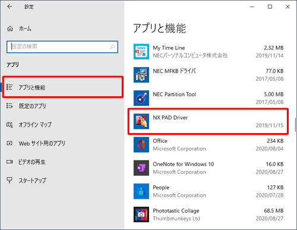
Task: Select the NX PAD Driver entry name
Action: 170,118
